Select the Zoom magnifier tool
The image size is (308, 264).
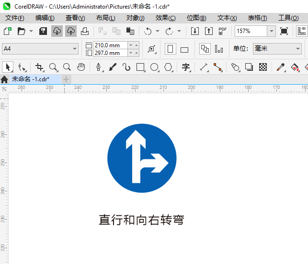[54, 67]
